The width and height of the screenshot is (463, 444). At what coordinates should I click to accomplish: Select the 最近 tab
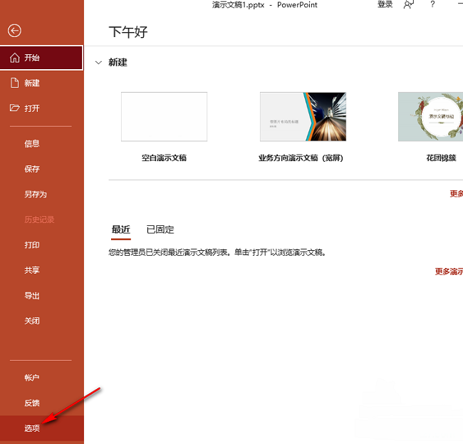pos(121,229)
